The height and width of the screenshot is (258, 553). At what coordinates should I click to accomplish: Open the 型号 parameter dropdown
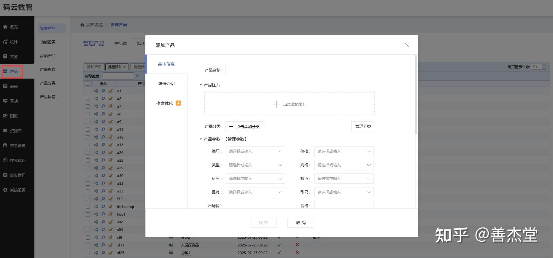(344, 192)
